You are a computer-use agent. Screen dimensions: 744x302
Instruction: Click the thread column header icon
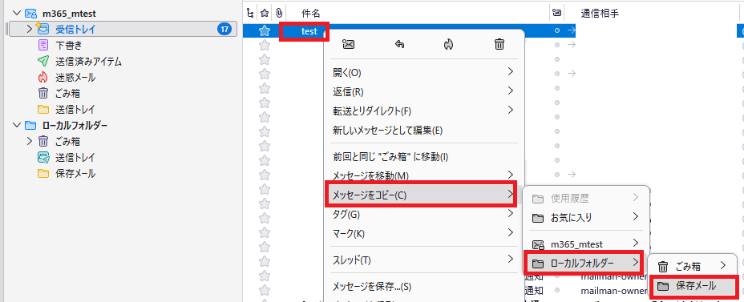click(250, 13)
